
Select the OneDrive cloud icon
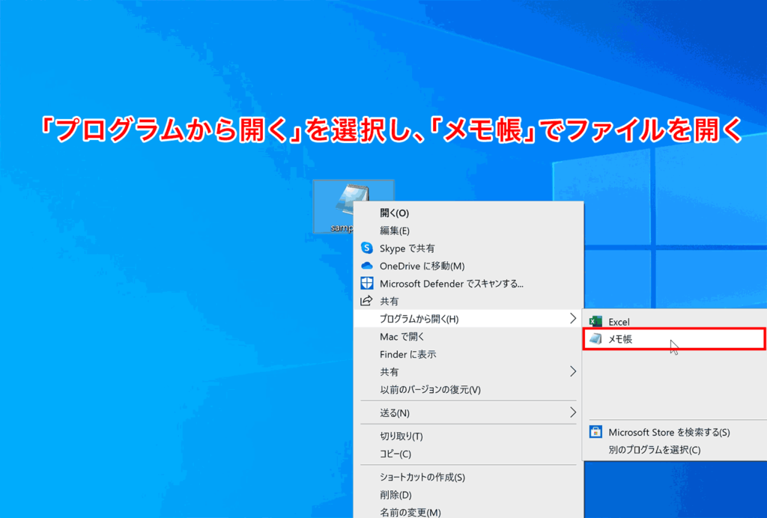point(366,265)
